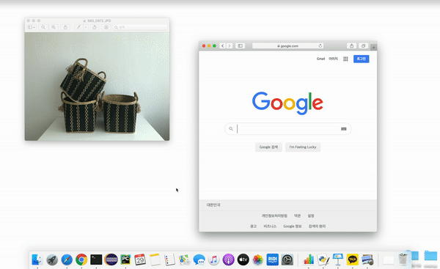This screenshot has width=440, height=269.
Task: Launch PyCharm from the Dock
Action: 125,259
